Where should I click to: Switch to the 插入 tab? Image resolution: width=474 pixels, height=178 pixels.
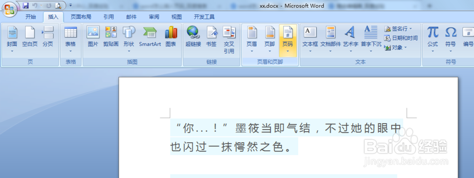(x=53, y=17)
